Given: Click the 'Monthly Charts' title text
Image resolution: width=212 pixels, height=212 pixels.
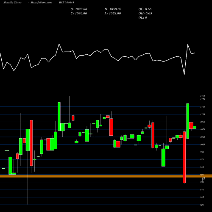Looking at the screenshot, I should (12, 3).
